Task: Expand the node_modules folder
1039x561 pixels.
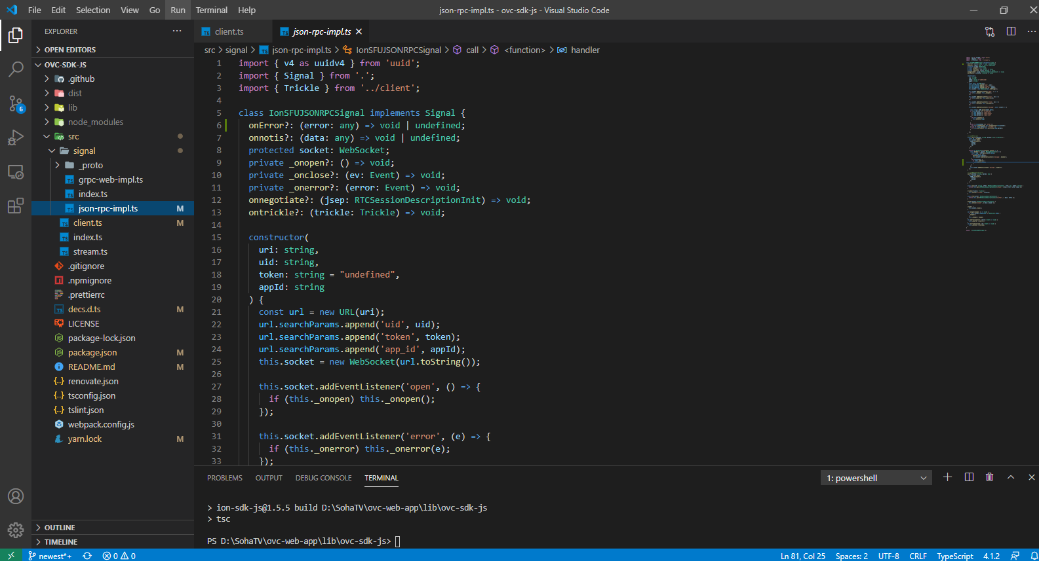Action: tap(113, 122)
